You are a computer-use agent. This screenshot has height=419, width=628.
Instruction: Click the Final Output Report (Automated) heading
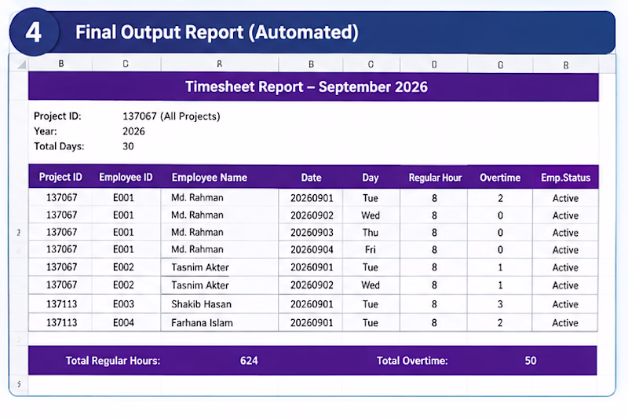pos(217,32)
